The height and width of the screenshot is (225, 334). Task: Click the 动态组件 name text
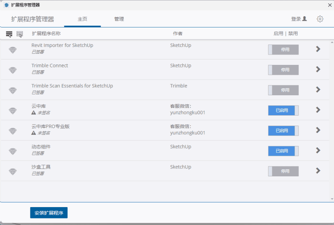coord(41,147)
